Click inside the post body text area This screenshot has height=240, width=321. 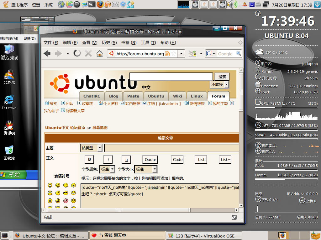point(160,196)
